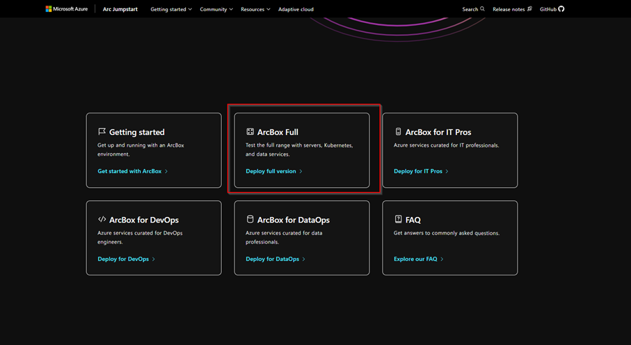Click the FAQ question mark icon

[x=398, y=219]
